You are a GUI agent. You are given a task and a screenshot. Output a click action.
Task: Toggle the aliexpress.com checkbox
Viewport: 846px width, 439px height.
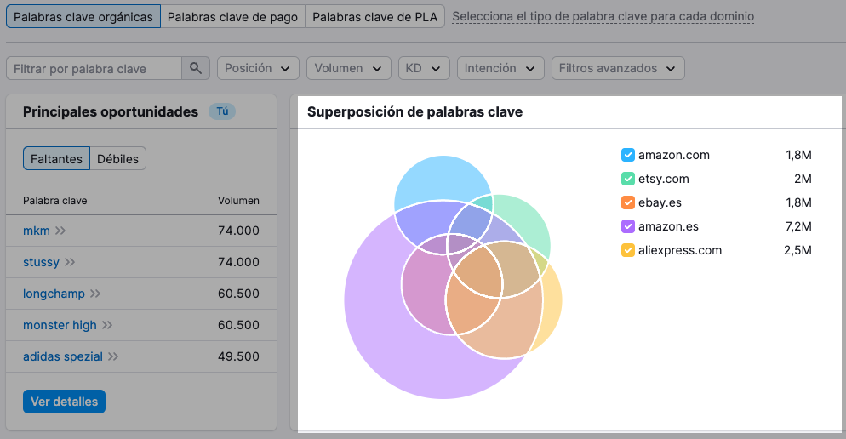point(628,250)
